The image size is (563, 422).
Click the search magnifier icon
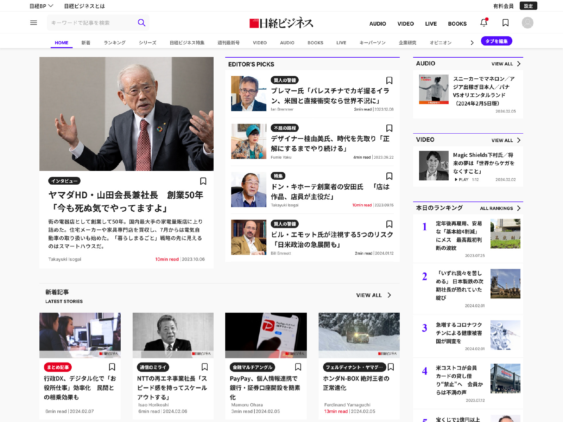(141, 23)
